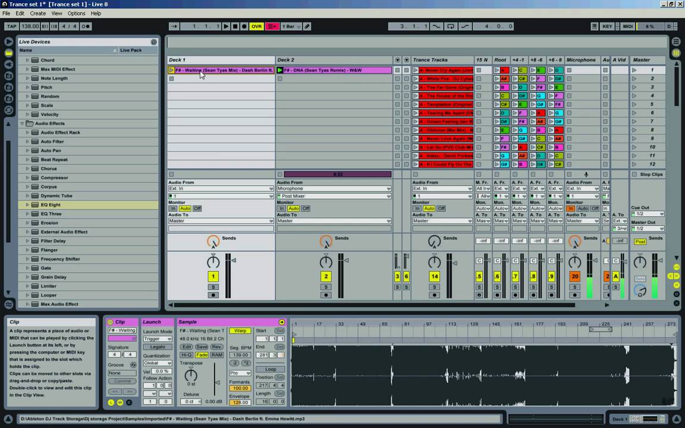Image resolution: width=685 pixels, height=428 pixels.
Task: Toggle Draw Mode pencil icon
Action: tap(307, 26)
